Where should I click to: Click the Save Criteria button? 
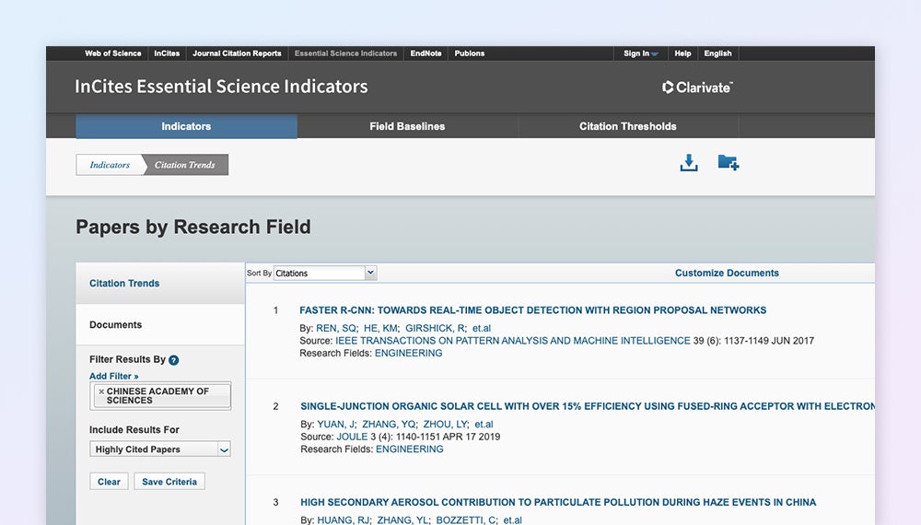169,482
